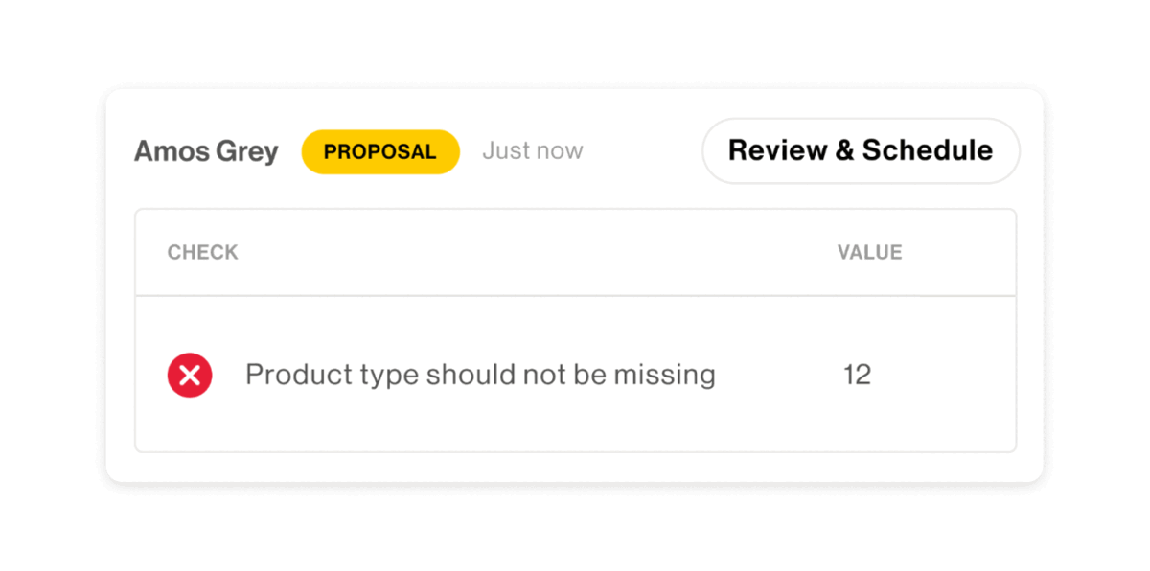Click the name next to PROPOSAL badge
Screen dimensions: 1150x571
206,151
